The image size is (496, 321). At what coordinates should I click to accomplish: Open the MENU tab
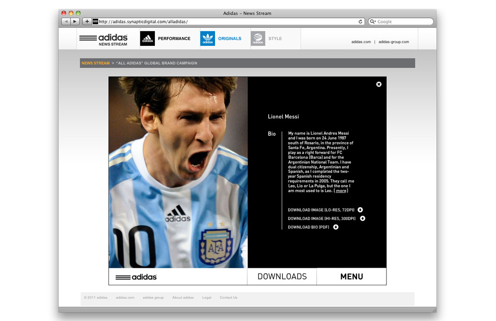[352, 277]
